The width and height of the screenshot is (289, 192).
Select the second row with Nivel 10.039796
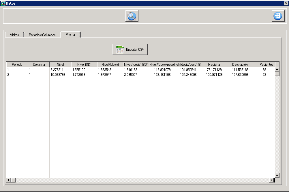[x=58, y=75]
